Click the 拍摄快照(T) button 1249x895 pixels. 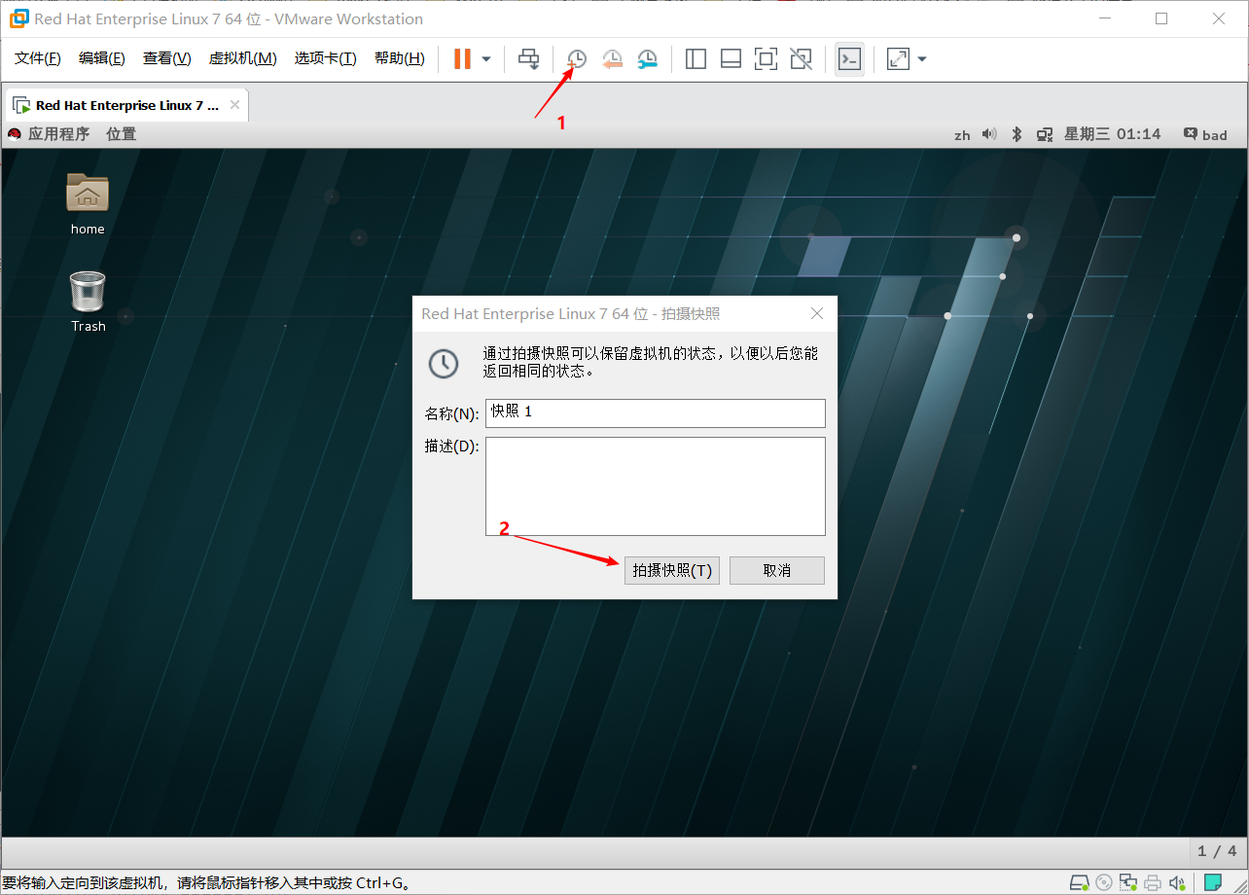pyautogui.click(x=672, y=570)
